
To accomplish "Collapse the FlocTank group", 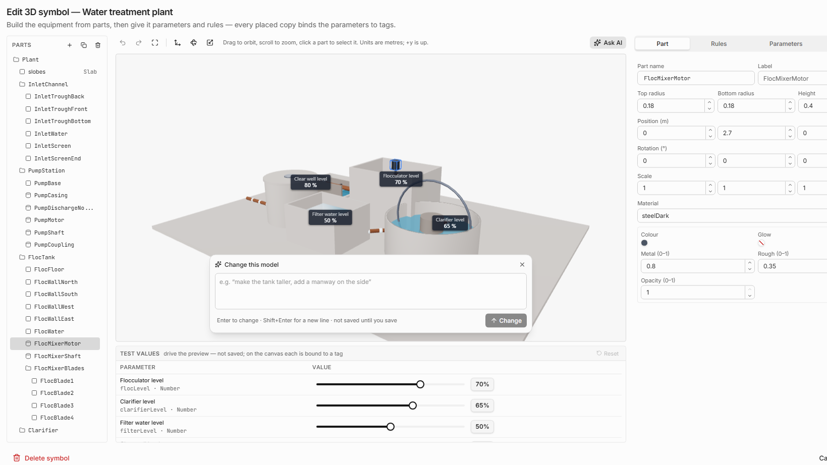I will coord(22,258).
